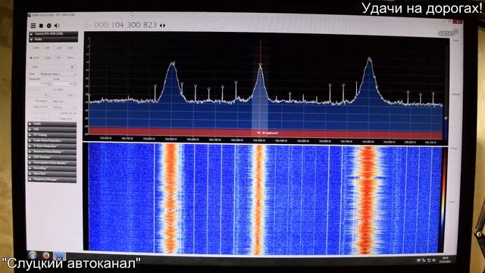Toggle the Snap to Grid checkbox
The height and width of the screenshot is (273, 485).
pyautogui.click(x=49, y=107)
